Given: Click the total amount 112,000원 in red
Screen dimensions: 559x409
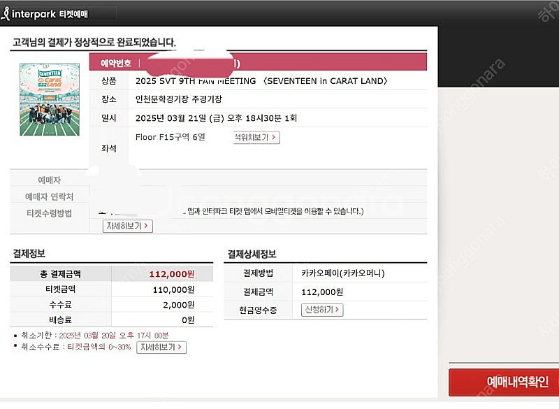Looking at the screenshot, I should [x=171, y=274].
